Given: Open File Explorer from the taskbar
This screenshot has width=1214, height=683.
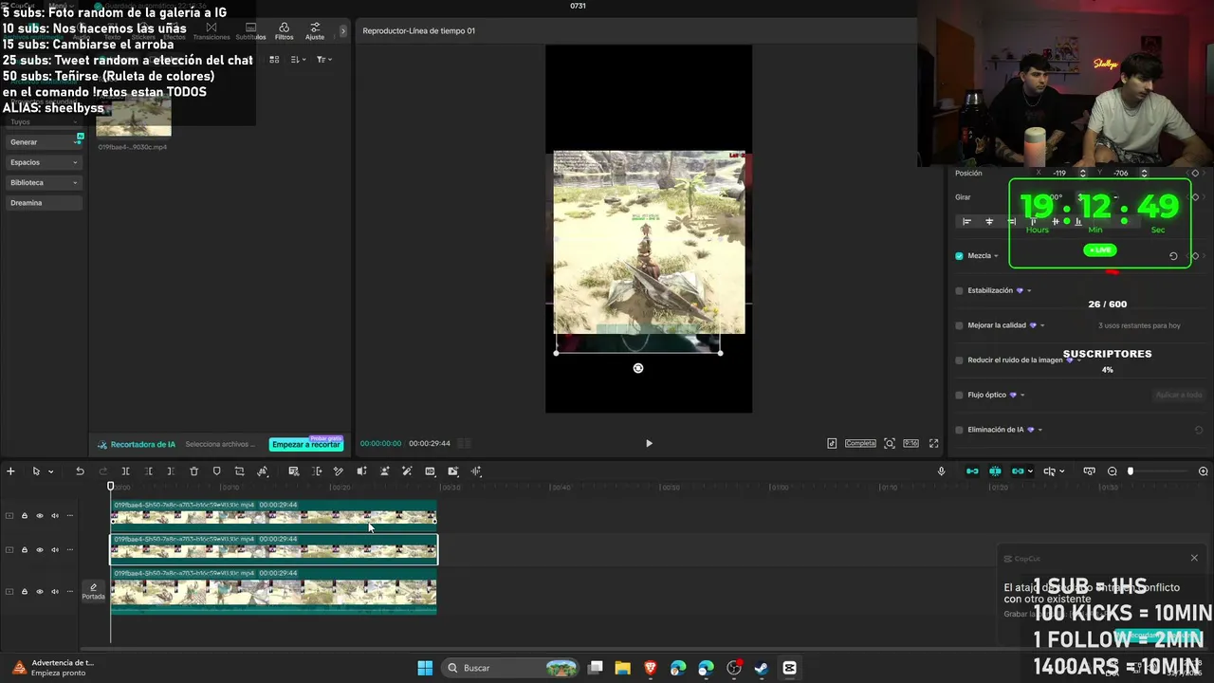Looking at the screenshot, I should coord(623,668).
